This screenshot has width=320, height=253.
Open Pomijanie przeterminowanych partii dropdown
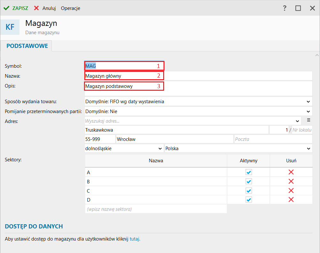coord(308,111)
